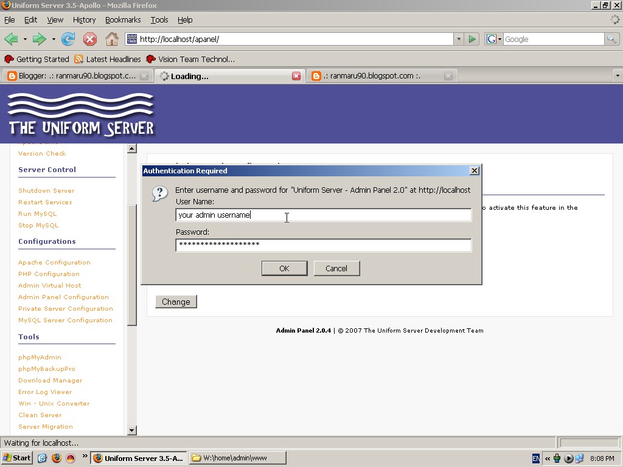The width and height of the screenshot is (623, 467).
Task: Open Back history dropdown arrow
Action: tap(25, 40)
